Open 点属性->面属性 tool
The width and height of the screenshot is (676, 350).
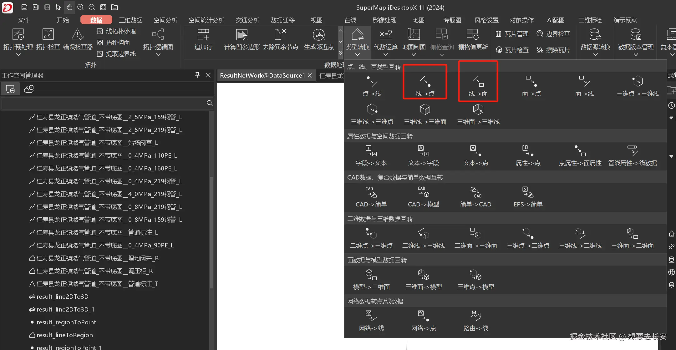pos(580,155)
